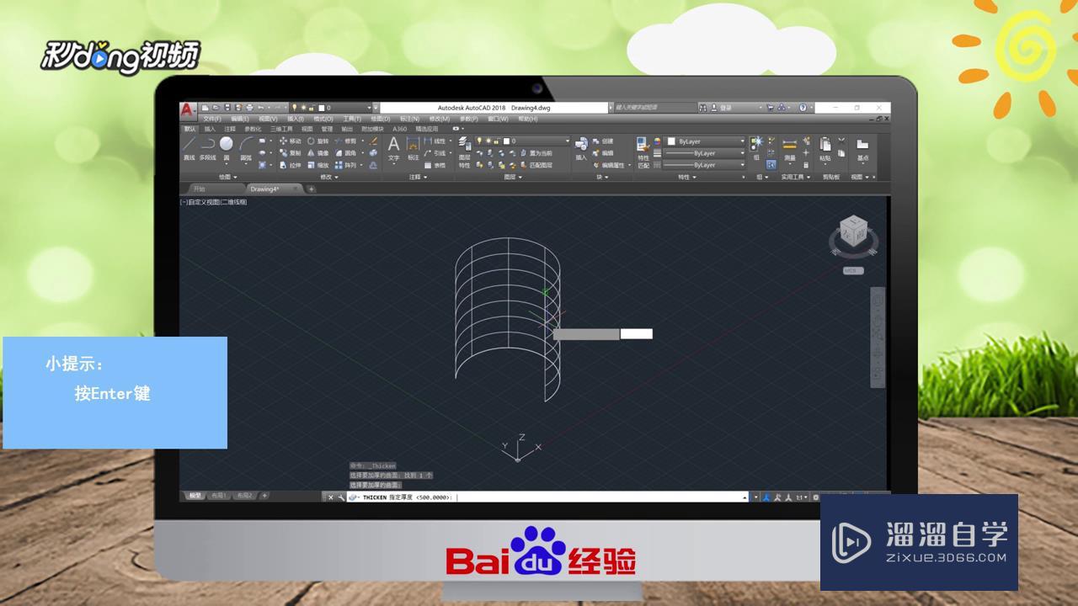Toggle layer lock icon in layer dropdown

point(496,141)
